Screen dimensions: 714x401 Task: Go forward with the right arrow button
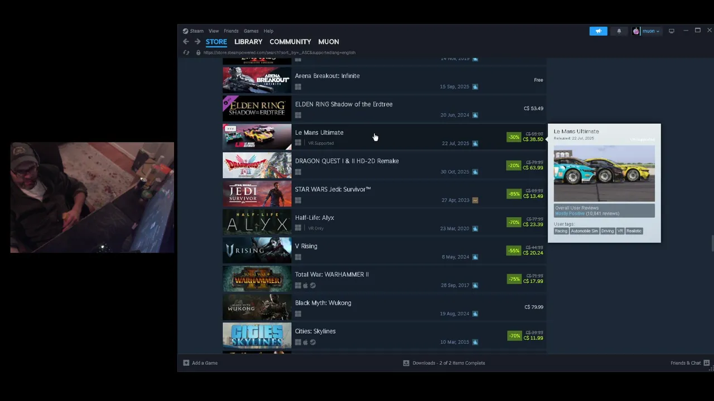click(197, 42)
